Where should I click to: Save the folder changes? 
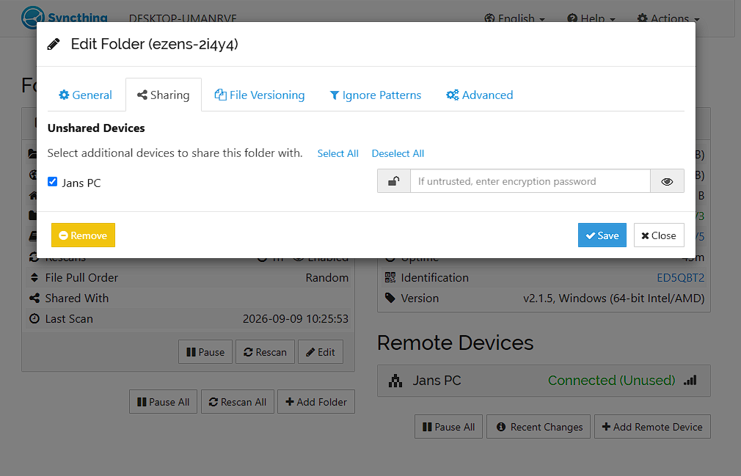tap(602, 235)
